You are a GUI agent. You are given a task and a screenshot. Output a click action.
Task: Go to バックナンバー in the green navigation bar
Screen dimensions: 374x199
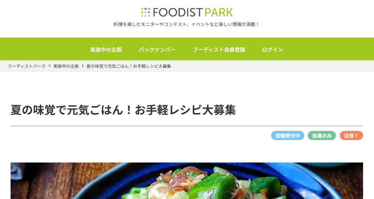point(157,49)
